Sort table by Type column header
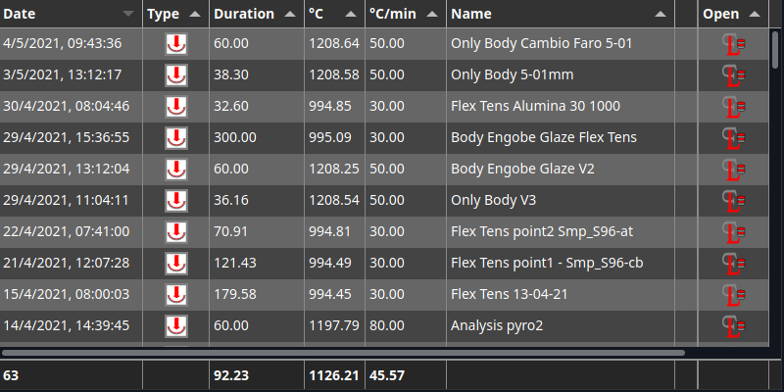This screenshot has height=392, width=784. tap(176, 14)
